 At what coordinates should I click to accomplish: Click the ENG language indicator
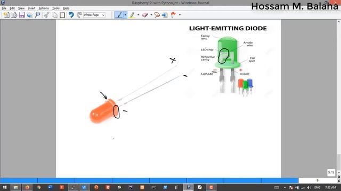click(318, 187)
